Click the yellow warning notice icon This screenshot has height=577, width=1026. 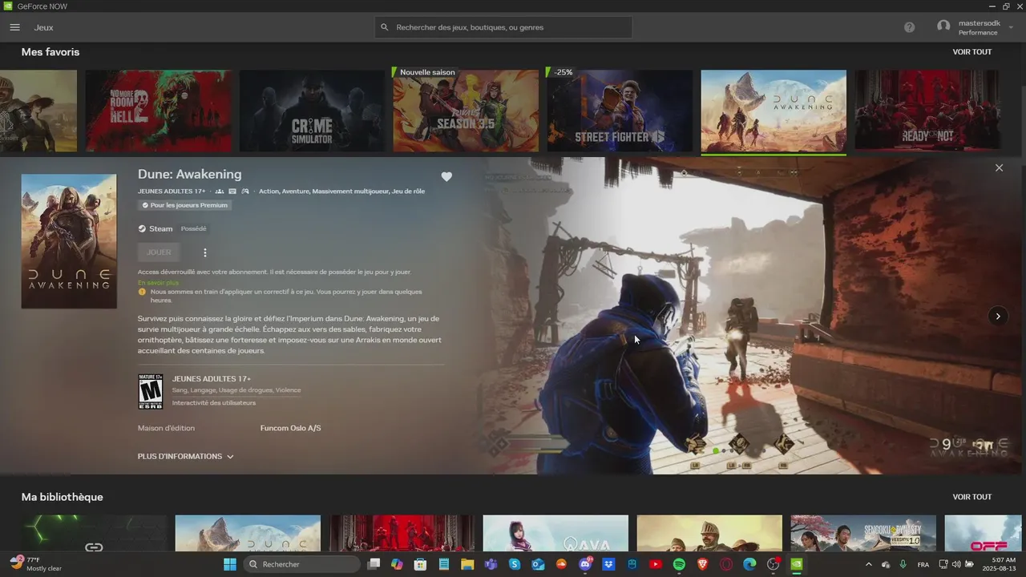point(142,292)
